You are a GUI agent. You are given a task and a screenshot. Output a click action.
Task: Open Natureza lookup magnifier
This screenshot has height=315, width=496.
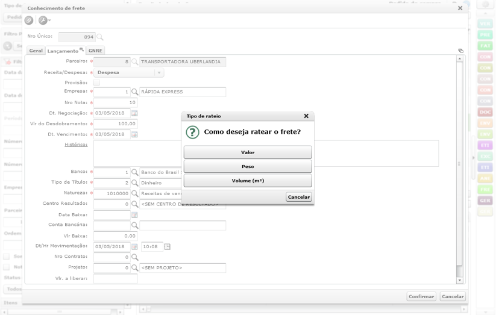click(x=135, y=193)
